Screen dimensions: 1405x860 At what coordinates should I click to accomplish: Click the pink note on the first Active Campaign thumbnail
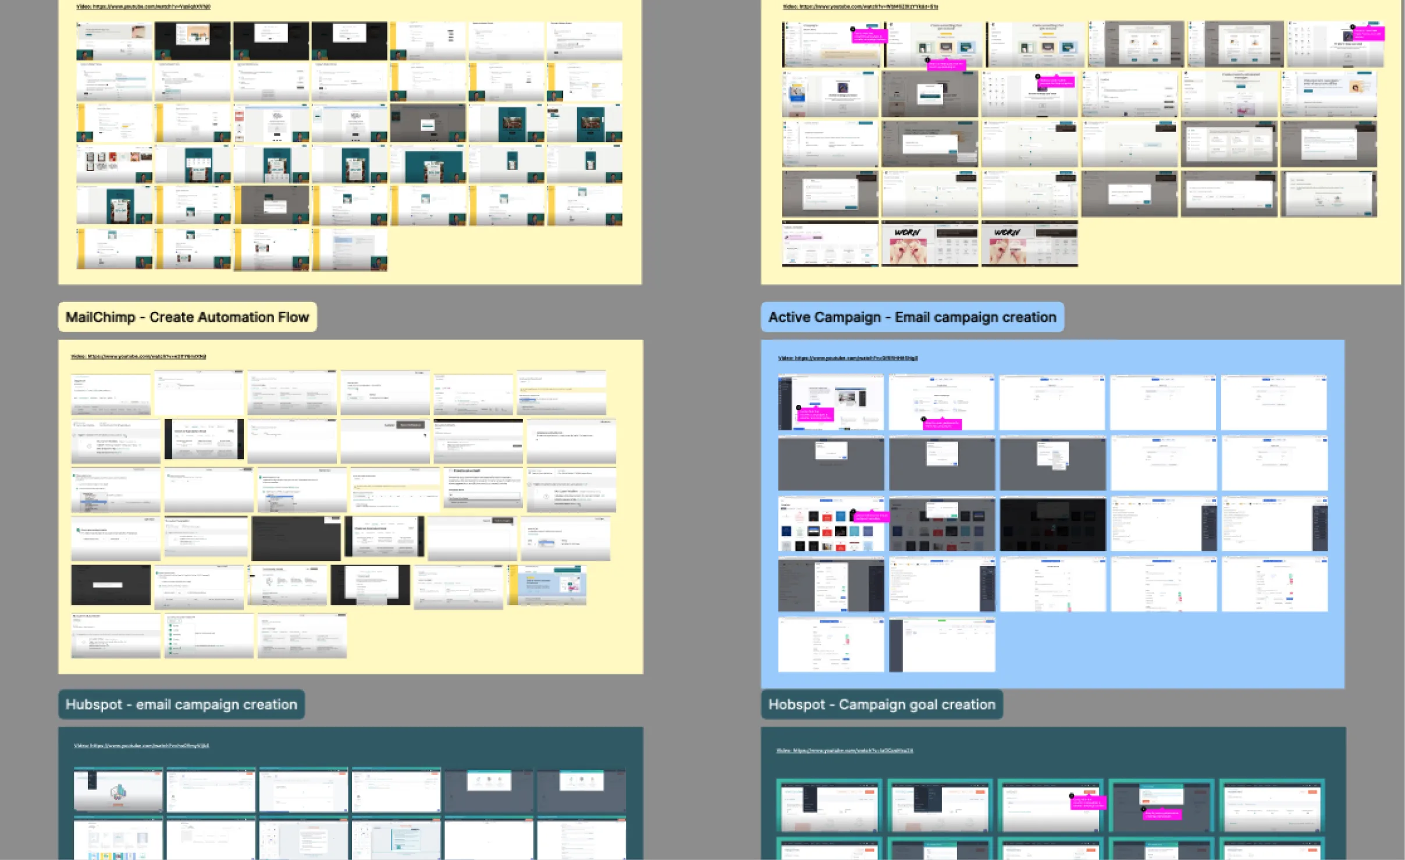pyautogui.click(x=815, y=414)
